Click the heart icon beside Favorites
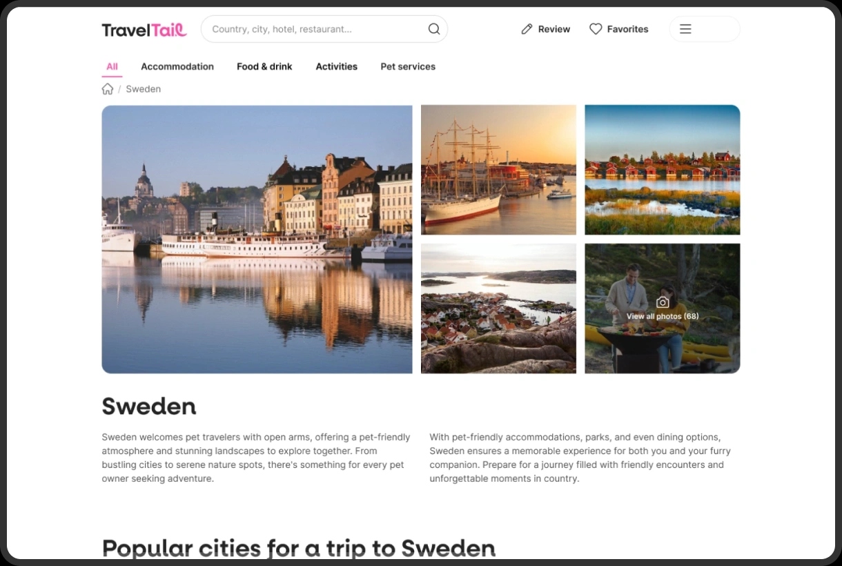 tap(596, 29)
